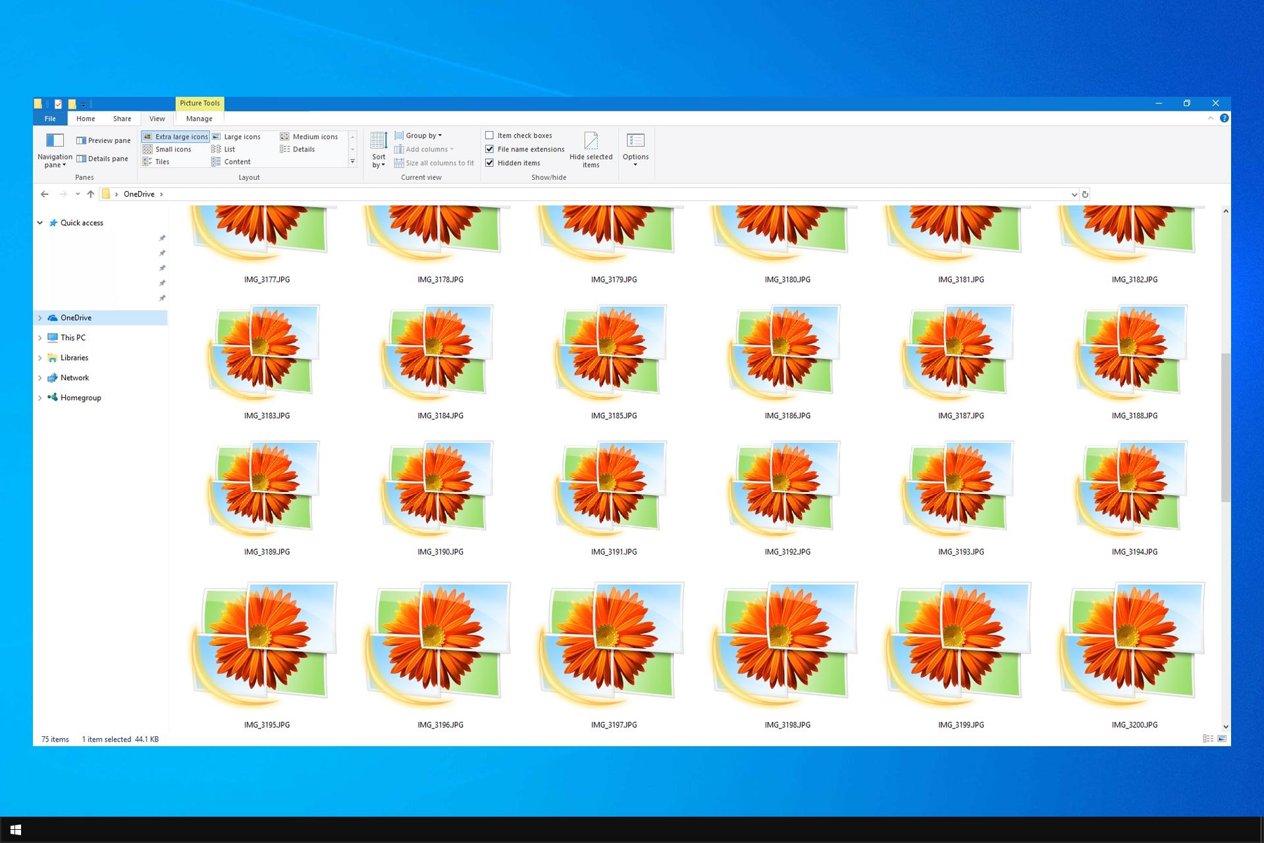The width and height of the screenshot is (1264, 843).
Task: Expand the OneDrive tree node
Action: (x=40, y=317)
